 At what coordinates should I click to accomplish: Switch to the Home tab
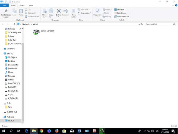[13, 5]
